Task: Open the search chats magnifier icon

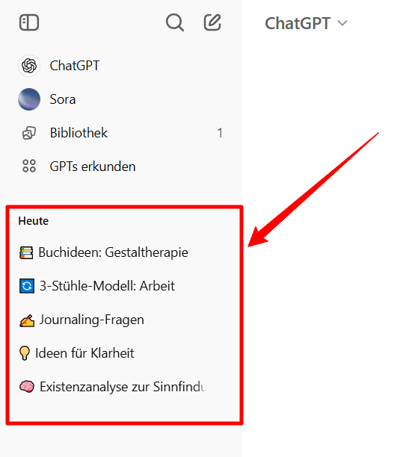Action: pos(175,22)
